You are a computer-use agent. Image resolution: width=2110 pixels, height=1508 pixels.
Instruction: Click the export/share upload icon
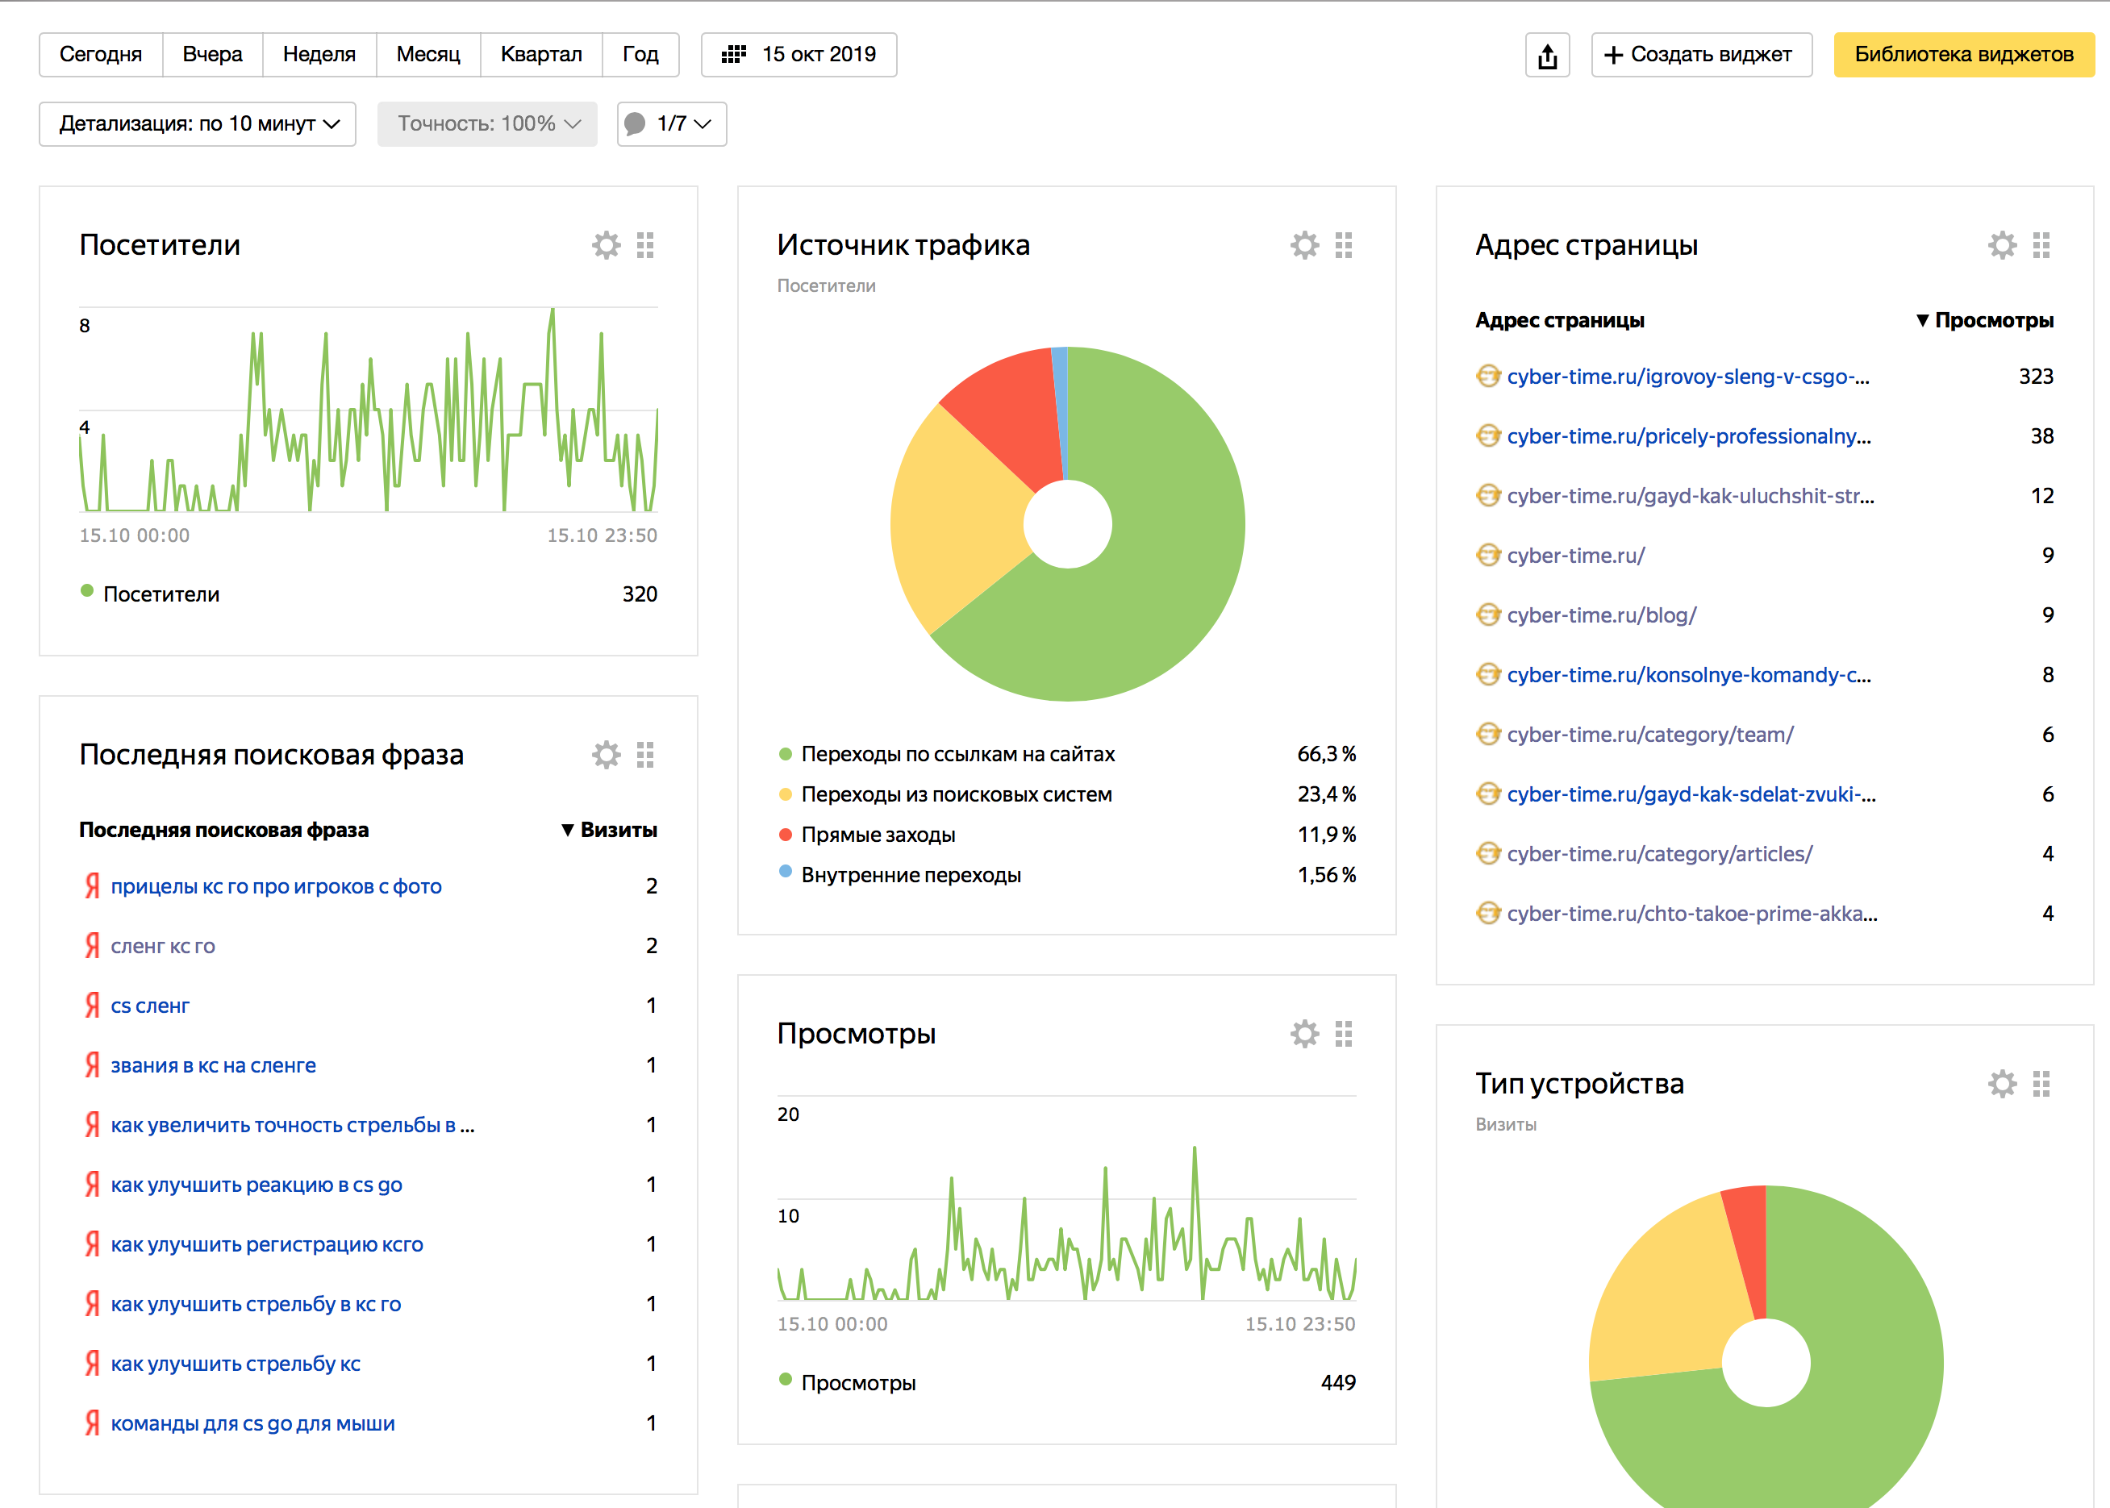tap(1546, 56)
